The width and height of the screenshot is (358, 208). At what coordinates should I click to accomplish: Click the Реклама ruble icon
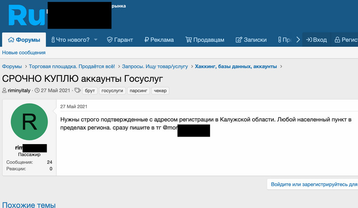(147, 40)
